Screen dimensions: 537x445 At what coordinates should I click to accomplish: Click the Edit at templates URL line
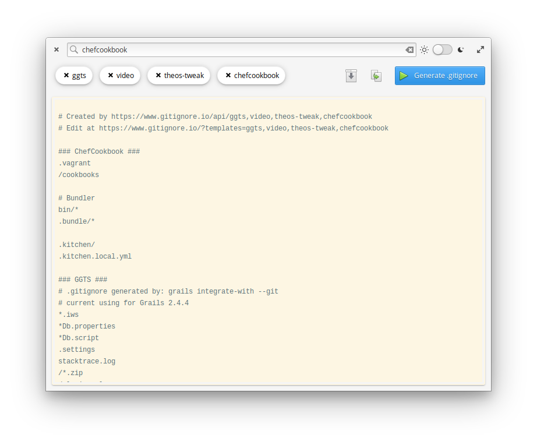point(223,128)
